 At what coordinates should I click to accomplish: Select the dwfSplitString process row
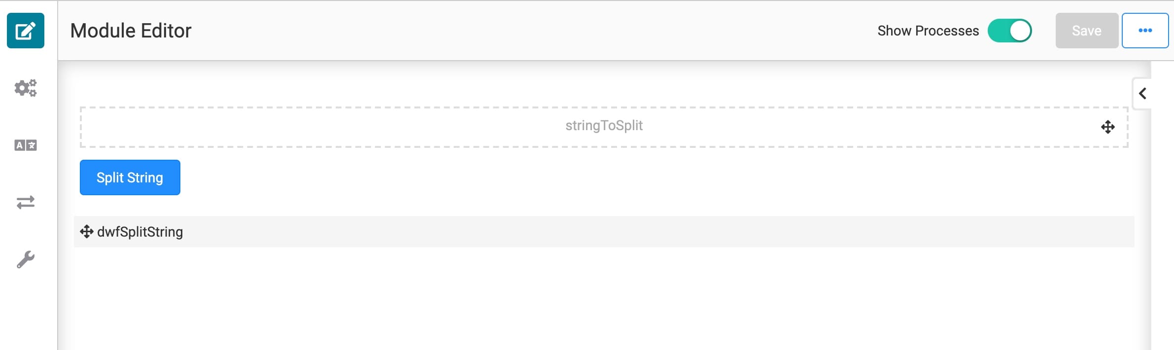click(604, 232)
